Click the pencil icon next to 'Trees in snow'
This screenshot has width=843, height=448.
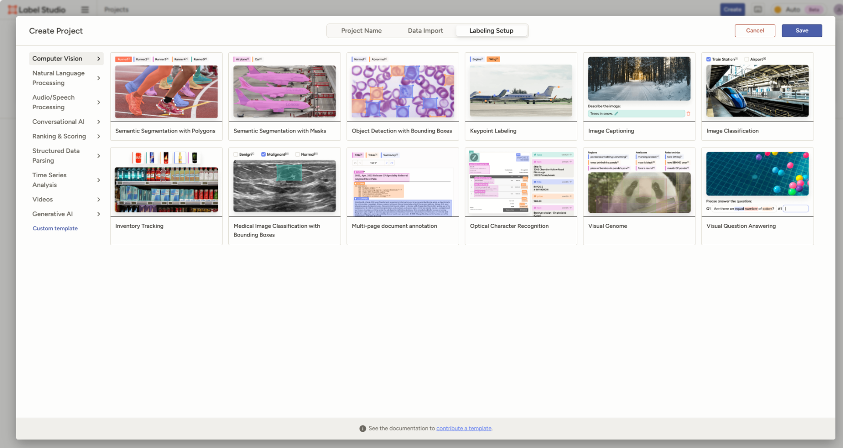click(616, 114)
